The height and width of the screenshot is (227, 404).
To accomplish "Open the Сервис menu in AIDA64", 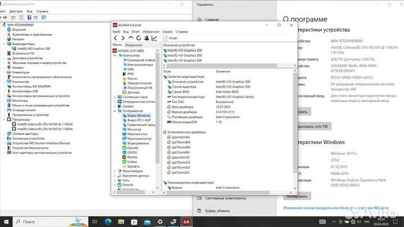I will 167,31.
